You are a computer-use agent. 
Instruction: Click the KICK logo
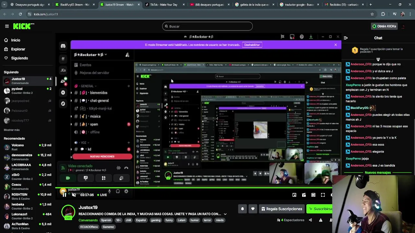click(23, 26)
